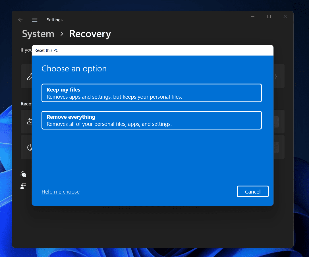Open the Help me choose link
Image resolution: width=309 pixels, height=257 pixels.
tap(61, 192)
